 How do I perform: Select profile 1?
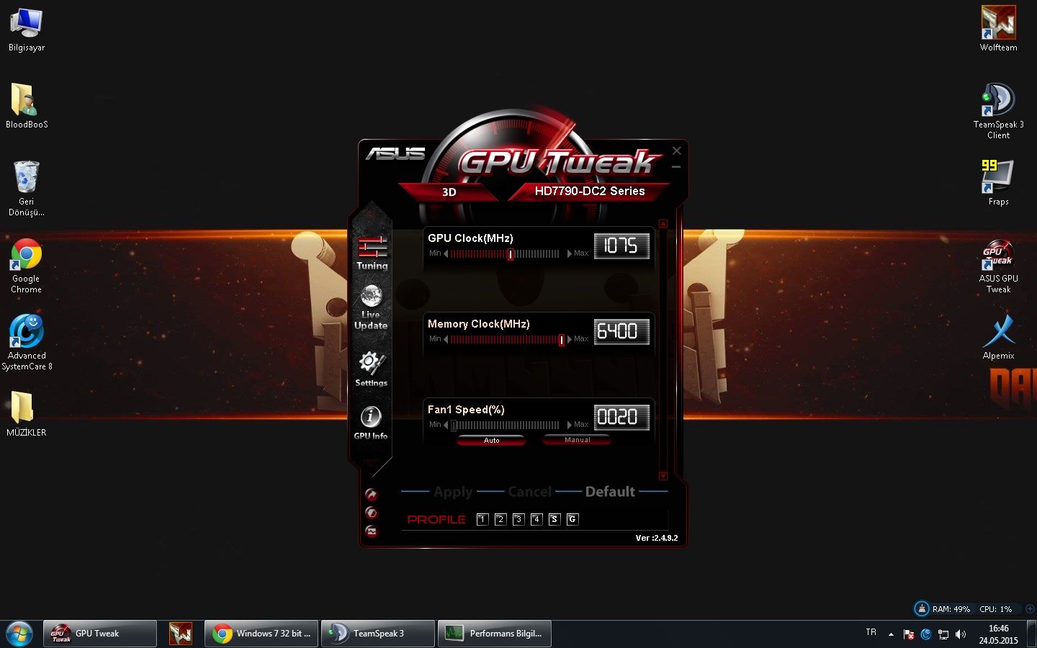click(x=482, y=519)
